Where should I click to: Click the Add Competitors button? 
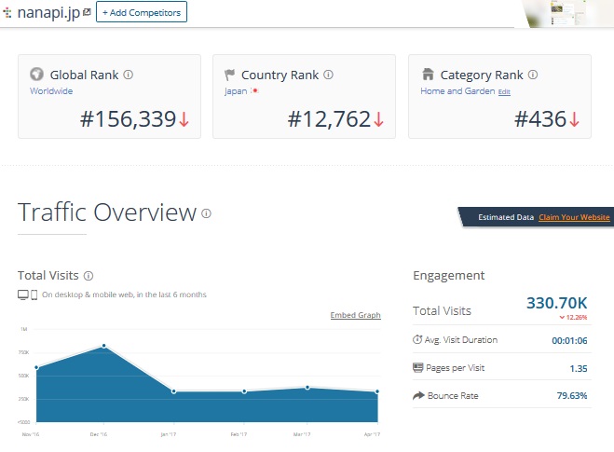pos(142,12)
